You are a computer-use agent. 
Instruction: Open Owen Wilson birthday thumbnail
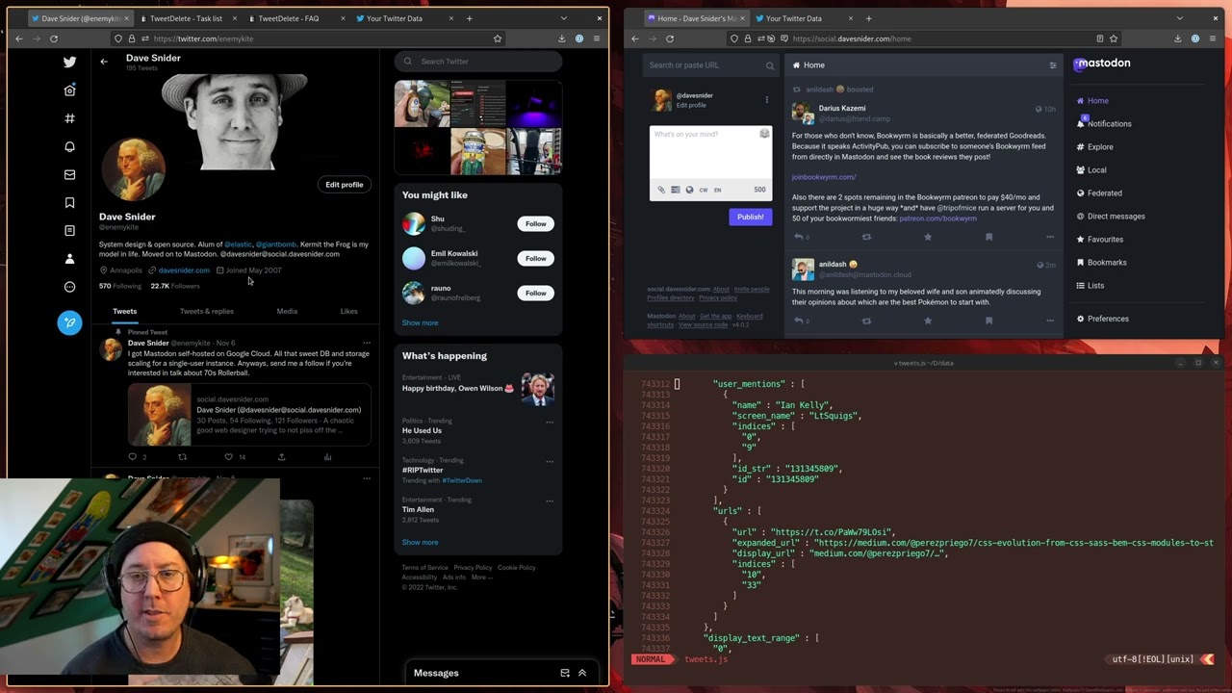[537, 389]
